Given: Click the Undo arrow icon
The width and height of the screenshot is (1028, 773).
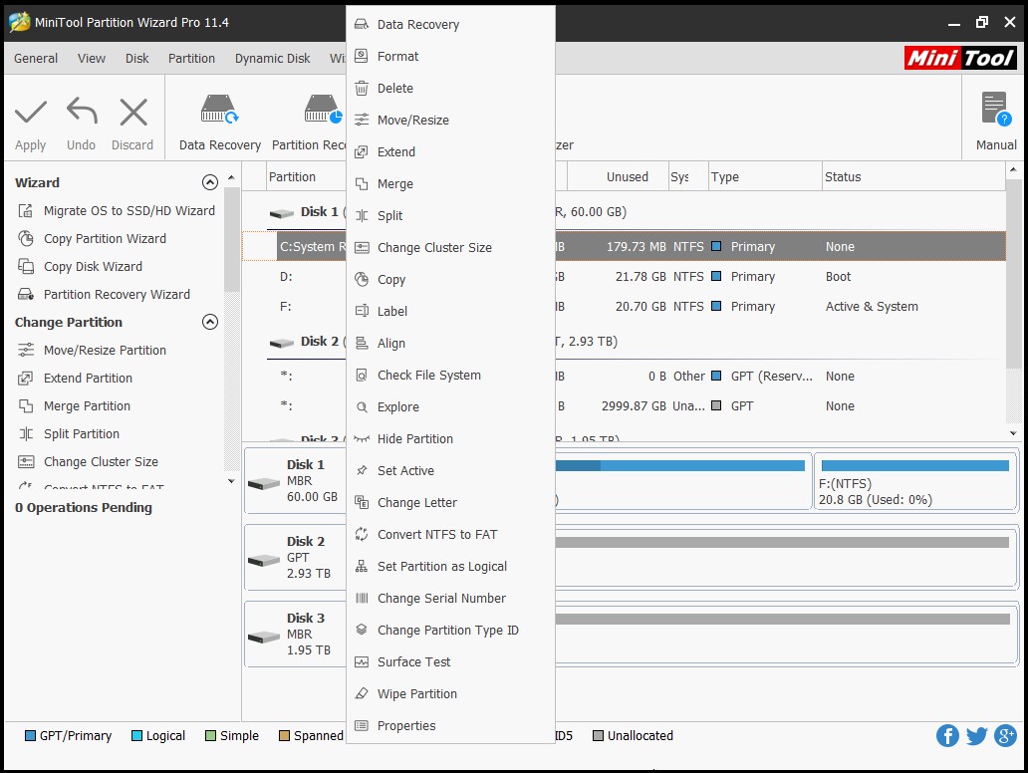Looking at the screenshot, I should pyautogui.click(x=82, y=112).
